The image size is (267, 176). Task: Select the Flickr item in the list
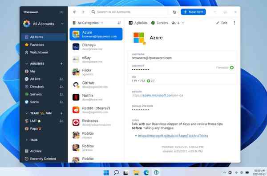click(96, 72)
